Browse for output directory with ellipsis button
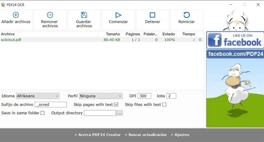This screenshot has height=142, width=264. point(119,113)
